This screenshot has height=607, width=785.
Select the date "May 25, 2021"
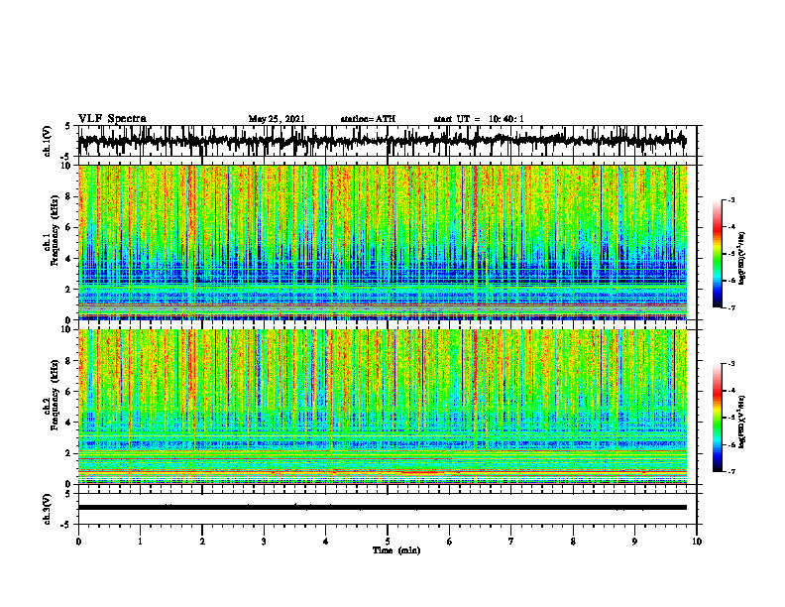coord(277,119)
